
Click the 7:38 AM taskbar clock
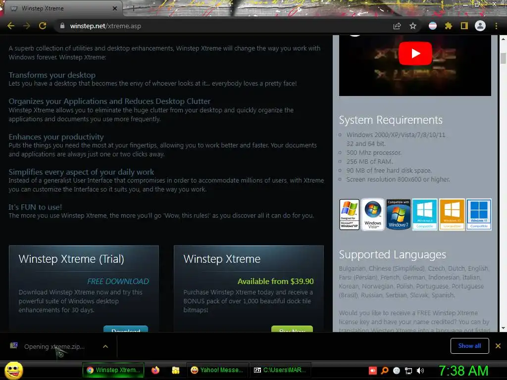coord(463,371)
